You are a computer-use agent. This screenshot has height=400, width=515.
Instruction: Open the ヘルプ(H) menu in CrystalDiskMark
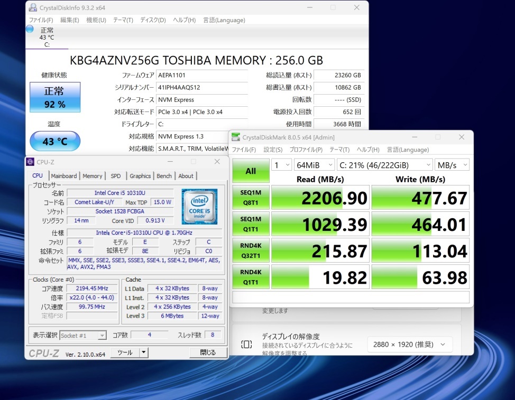coord(368,150)
